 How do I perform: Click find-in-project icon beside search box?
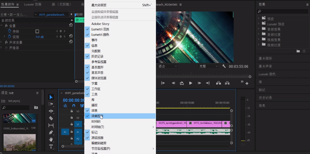36,107
